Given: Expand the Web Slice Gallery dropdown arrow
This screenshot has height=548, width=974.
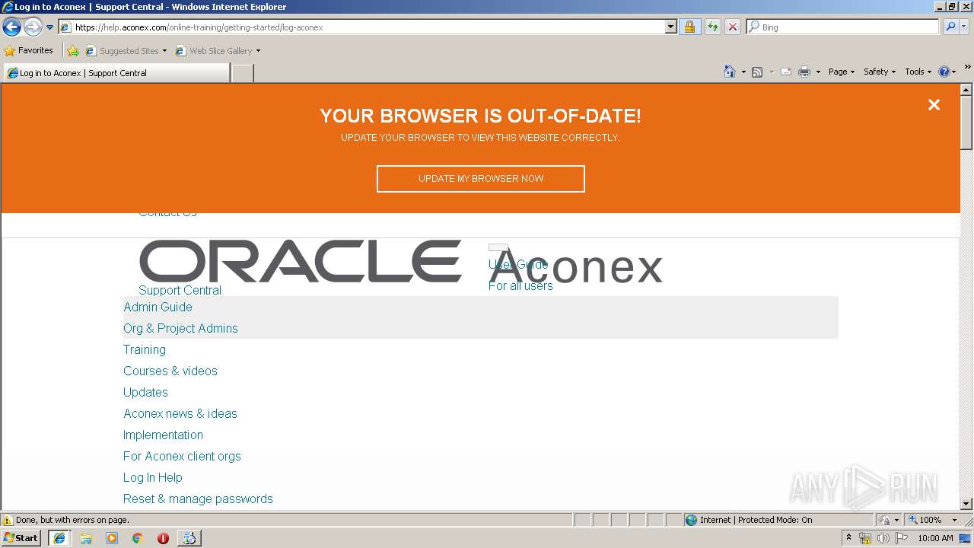Looking at the screenshot, I should (258, 51).
